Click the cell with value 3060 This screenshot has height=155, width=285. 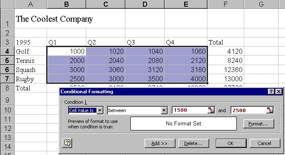tap(105, 70)
